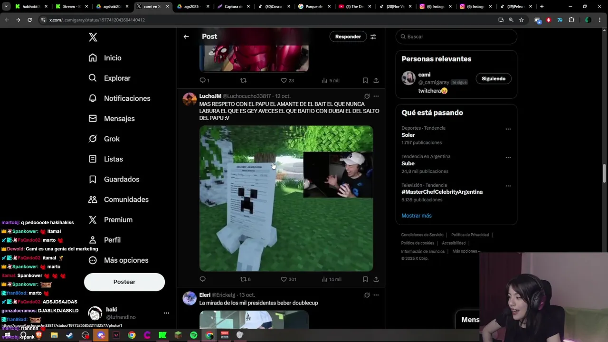Open Eleri profile avatar
The width and height of the screenshot is (608, 342).
coord(190,298)
